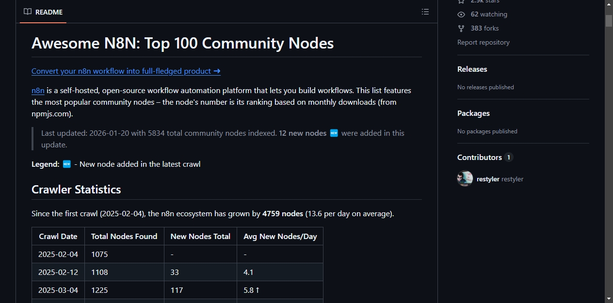This screenshot has height=303, width=613.
Task: Click the '4759 nodes' bold text
Action: 283,213
